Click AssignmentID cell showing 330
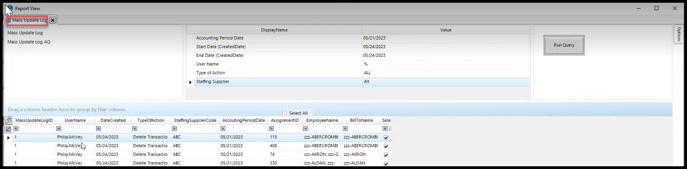This screenshot has height=169, width=687. 284,163
